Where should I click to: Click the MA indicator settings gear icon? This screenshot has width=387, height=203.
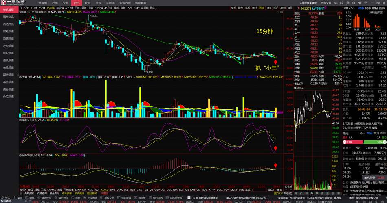(49, 12)
